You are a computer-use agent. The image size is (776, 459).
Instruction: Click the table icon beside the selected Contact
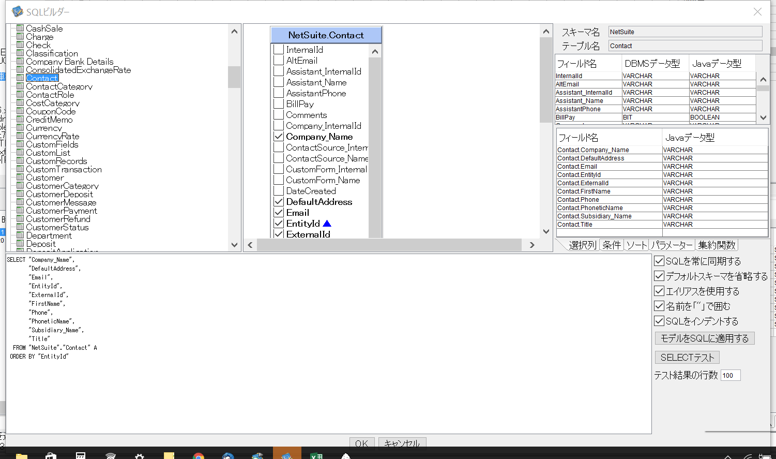(20, 78)
